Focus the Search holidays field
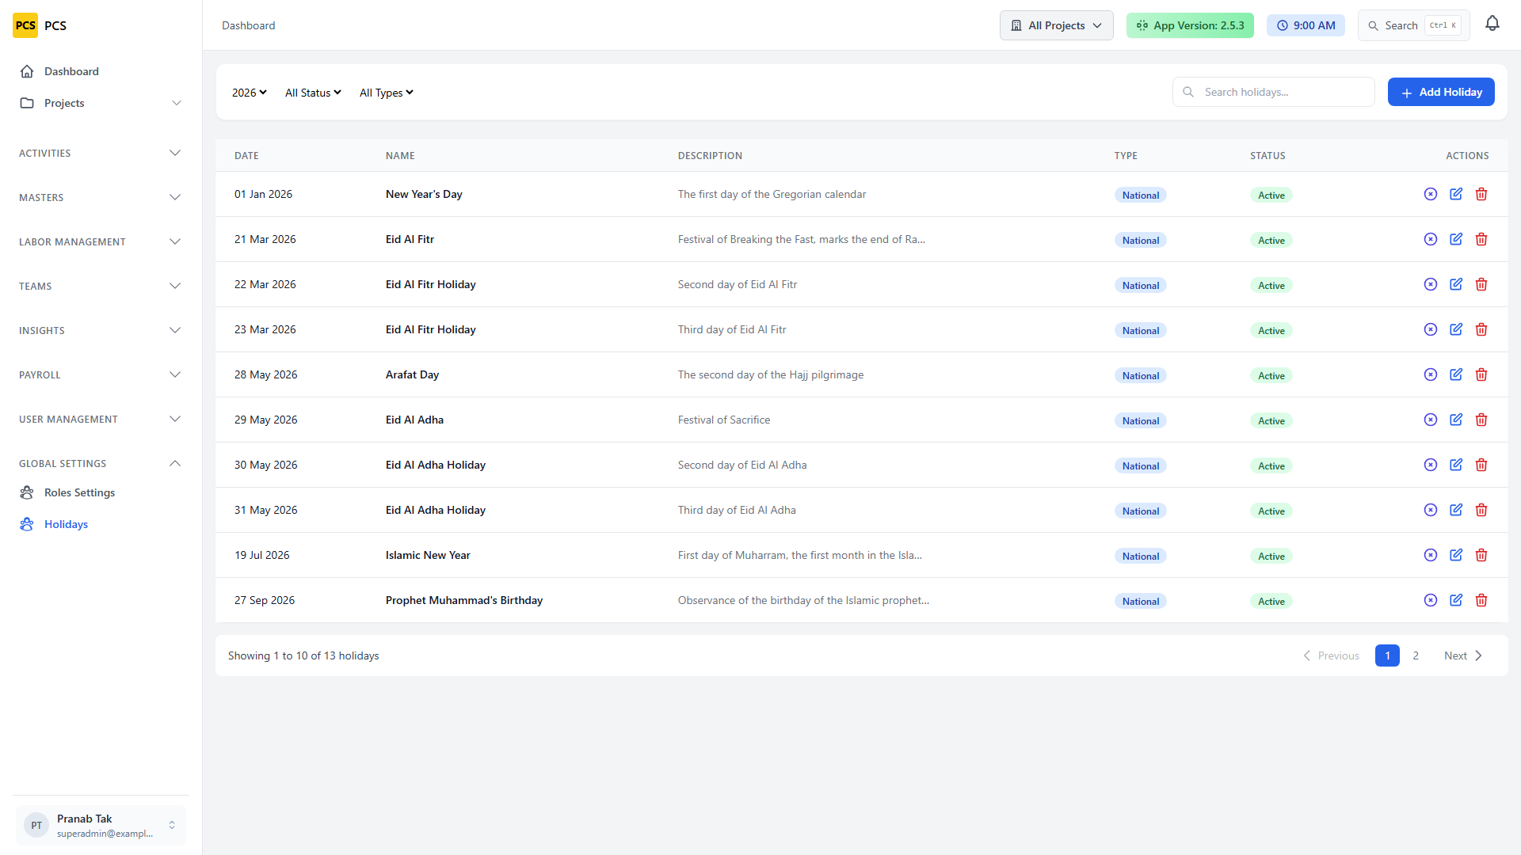This screenshot has height=855, width=1521. 1273,92
